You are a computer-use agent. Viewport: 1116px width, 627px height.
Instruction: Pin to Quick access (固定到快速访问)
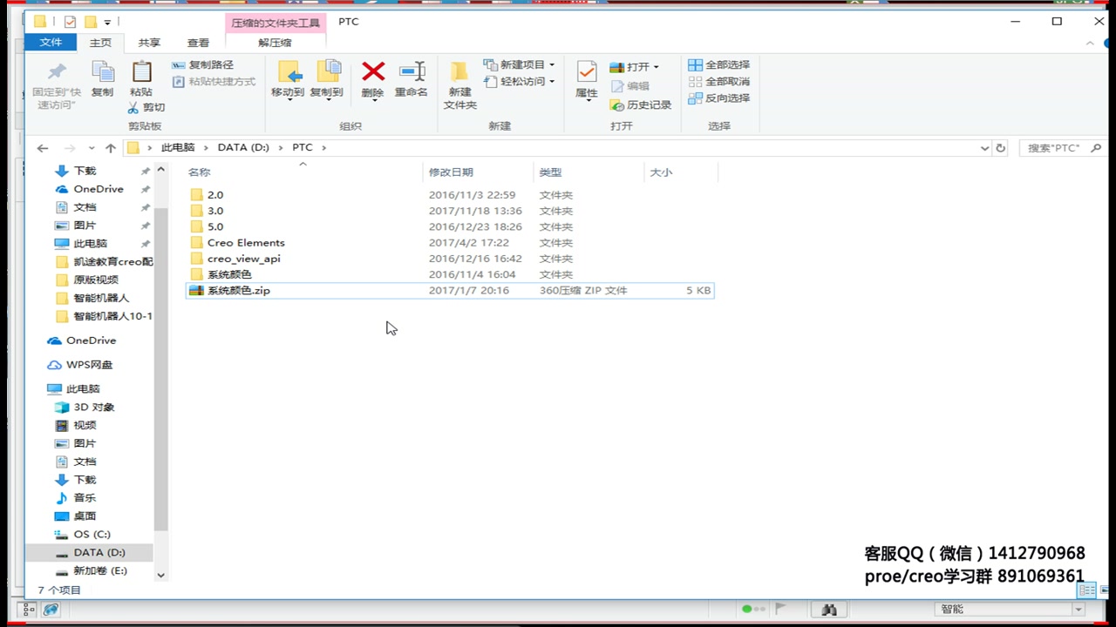(x=57, y=84)
